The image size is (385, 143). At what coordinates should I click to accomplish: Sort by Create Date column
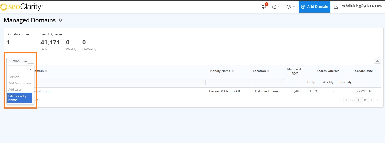click(x=365, y=71)
